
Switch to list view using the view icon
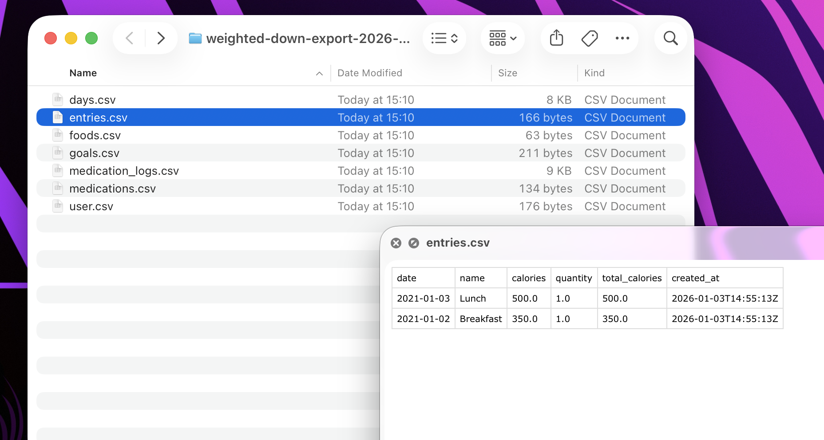(440, 38)
